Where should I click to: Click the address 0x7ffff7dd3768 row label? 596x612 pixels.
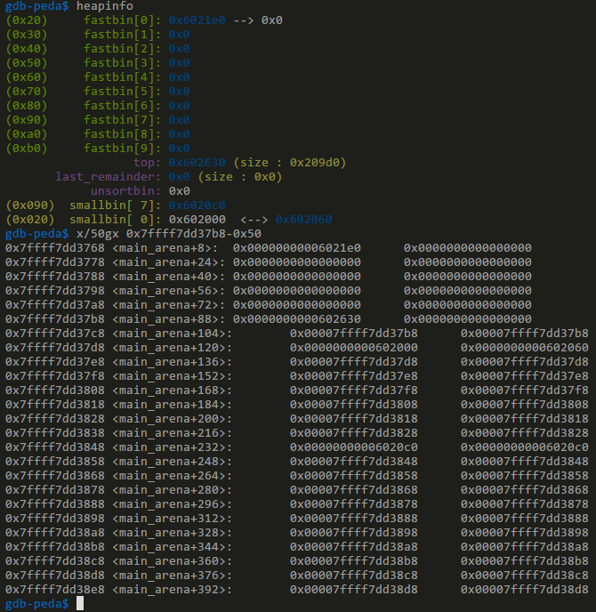tap(55, 248)
